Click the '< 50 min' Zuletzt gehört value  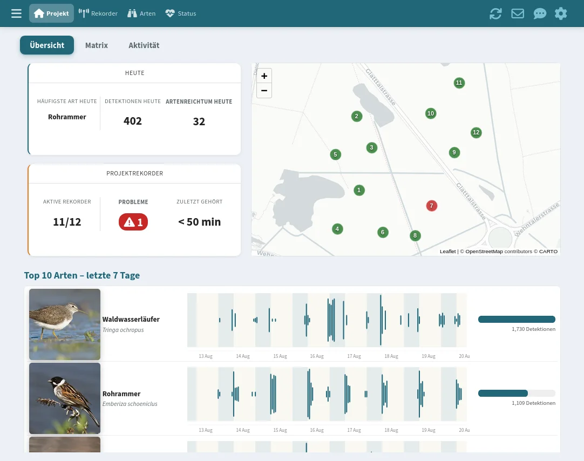pos(200,222)
